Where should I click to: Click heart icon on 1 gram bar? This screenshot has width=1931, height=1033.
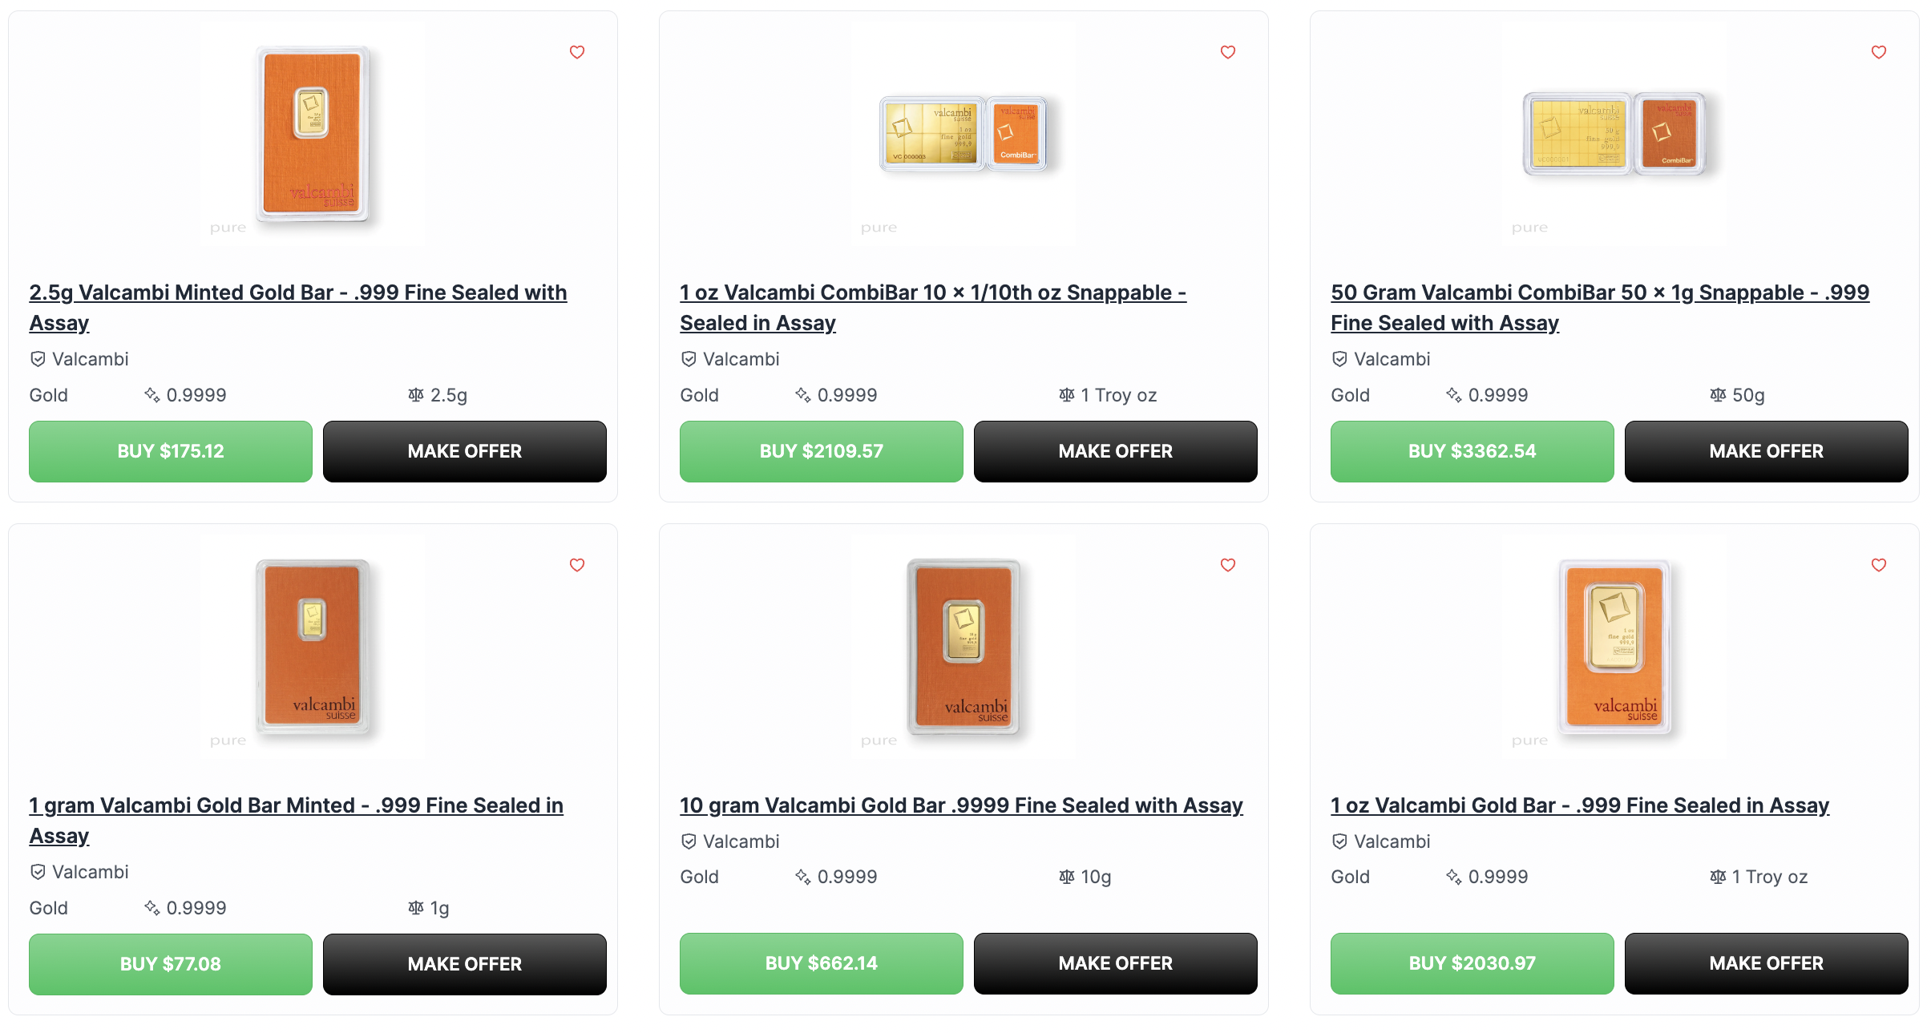pyautogui.click(x=577, y=565)
